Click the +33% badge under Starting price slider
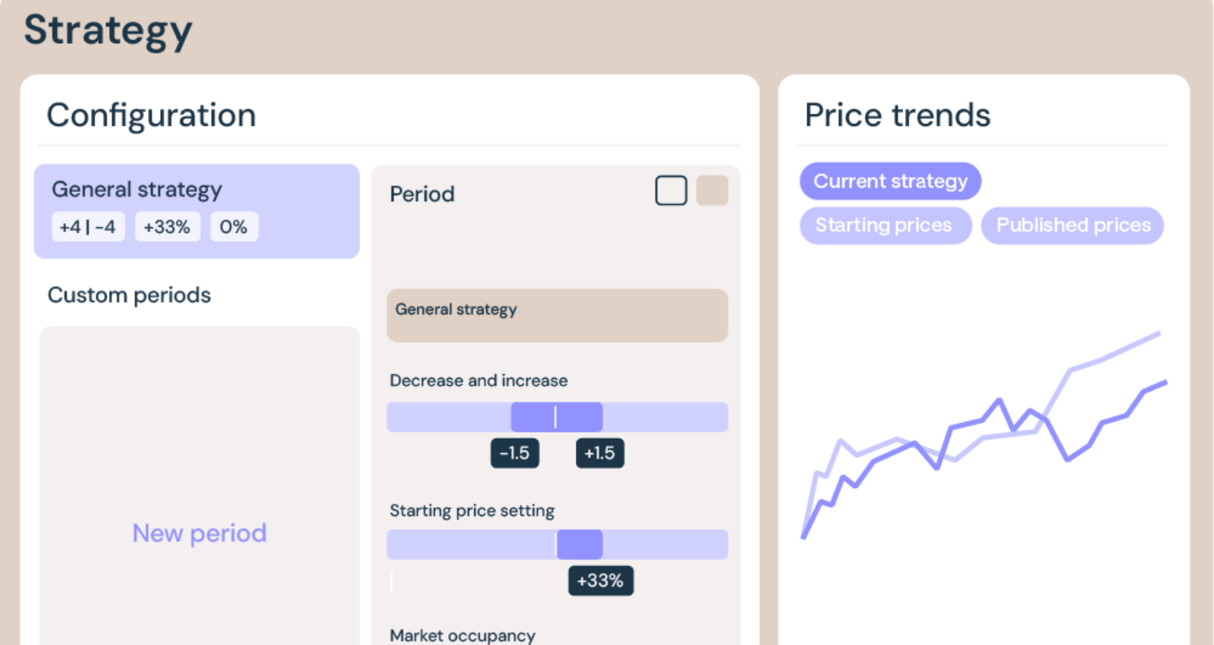The image size is (1214, 645). pyautogui.click(x=600, y=581)
